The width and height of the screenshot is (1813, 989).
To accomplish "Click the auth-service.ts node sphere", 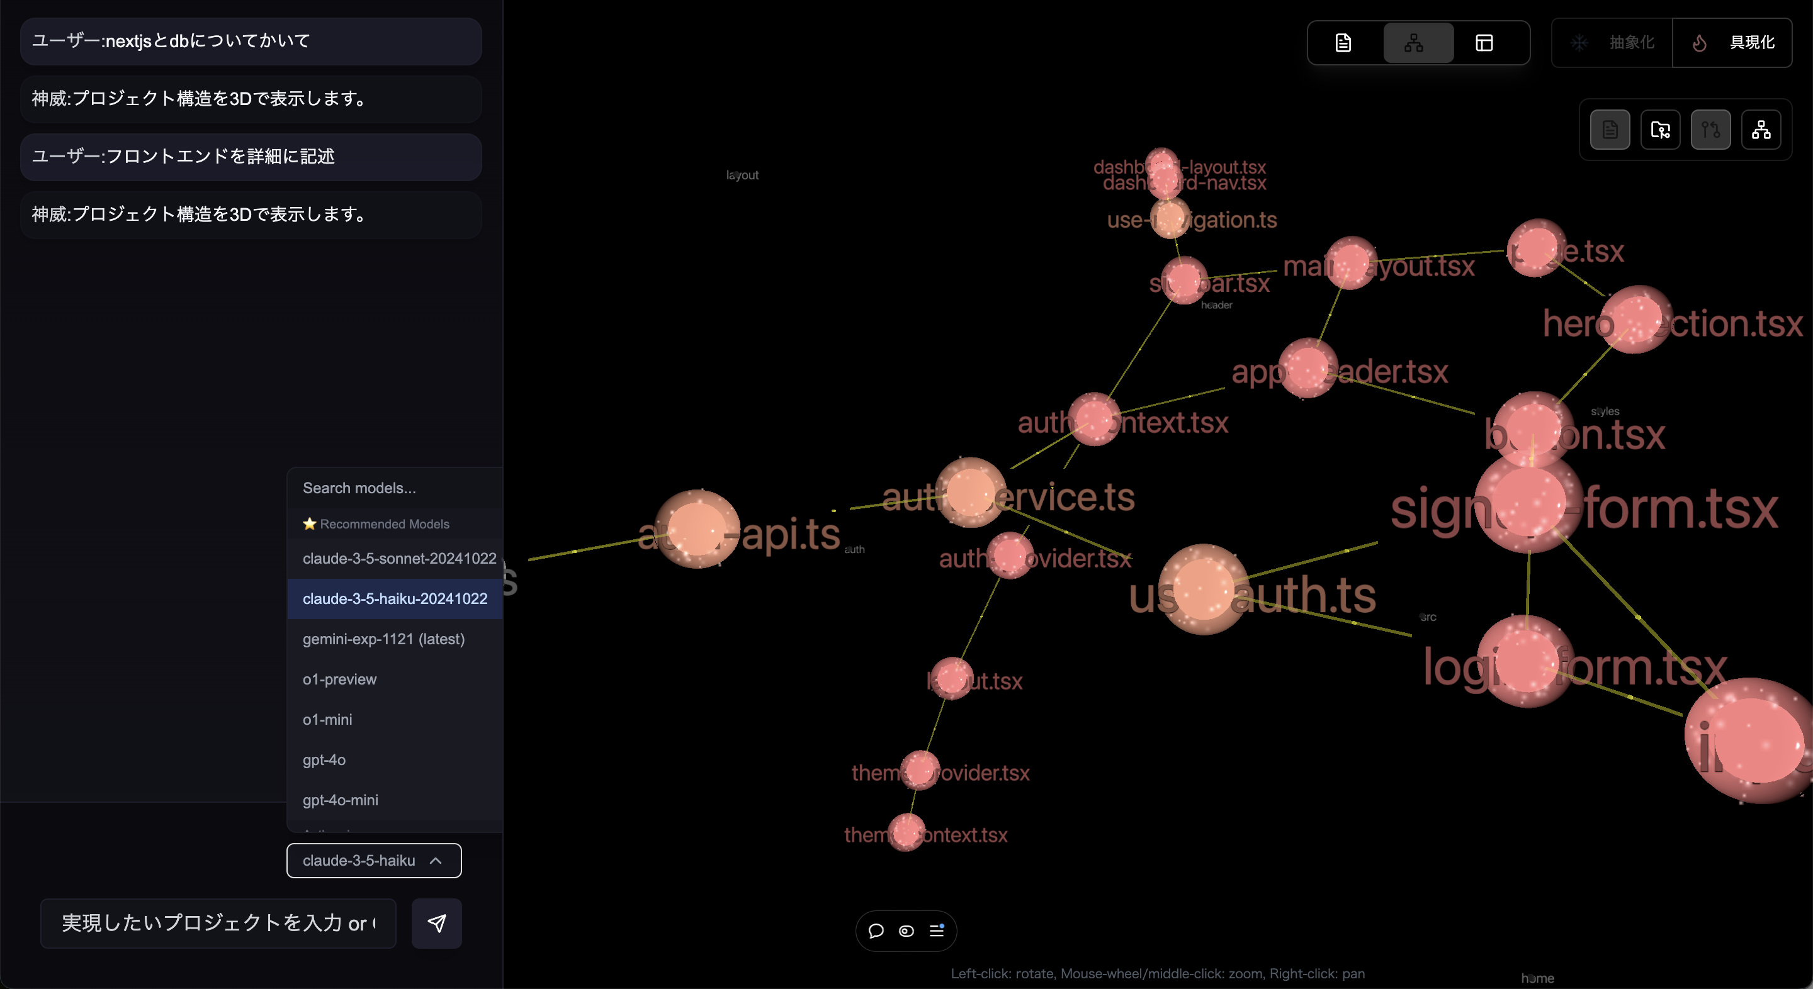I will 971,493.
